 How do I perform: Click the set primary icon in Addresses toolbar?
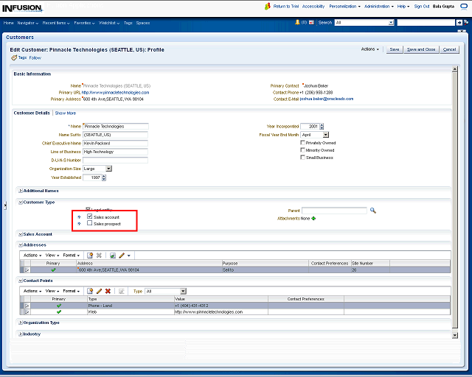coord(113,256)
